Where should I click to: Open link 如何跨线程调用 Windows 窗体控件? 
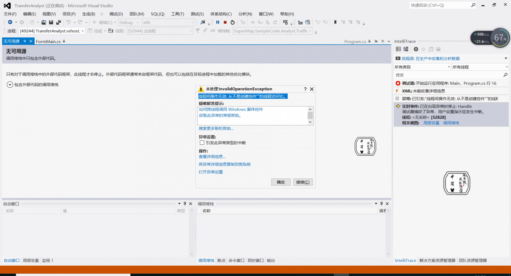tap(231, 109)
